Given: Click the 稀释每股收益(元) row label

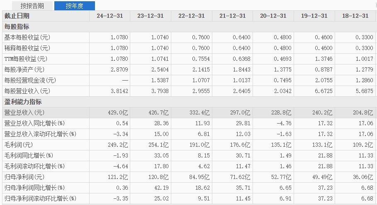Looking at the screenshot, I should pyautogui.click(x=27, y=48).
